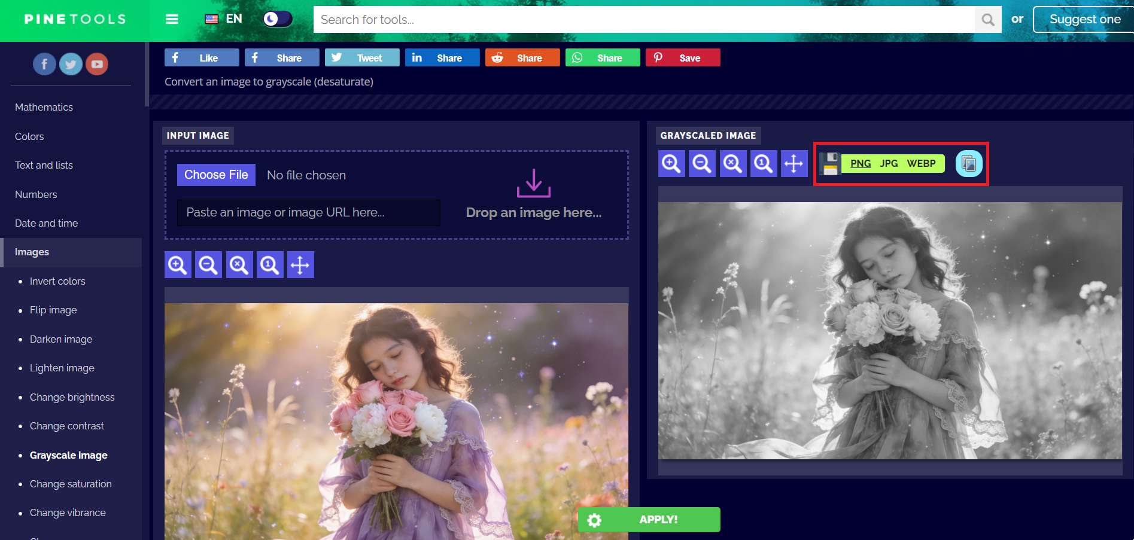Image resolution: width=1134 pixels, height=540 pixels.
Task: Open the Numbers category
Action: tap(36, 194)
